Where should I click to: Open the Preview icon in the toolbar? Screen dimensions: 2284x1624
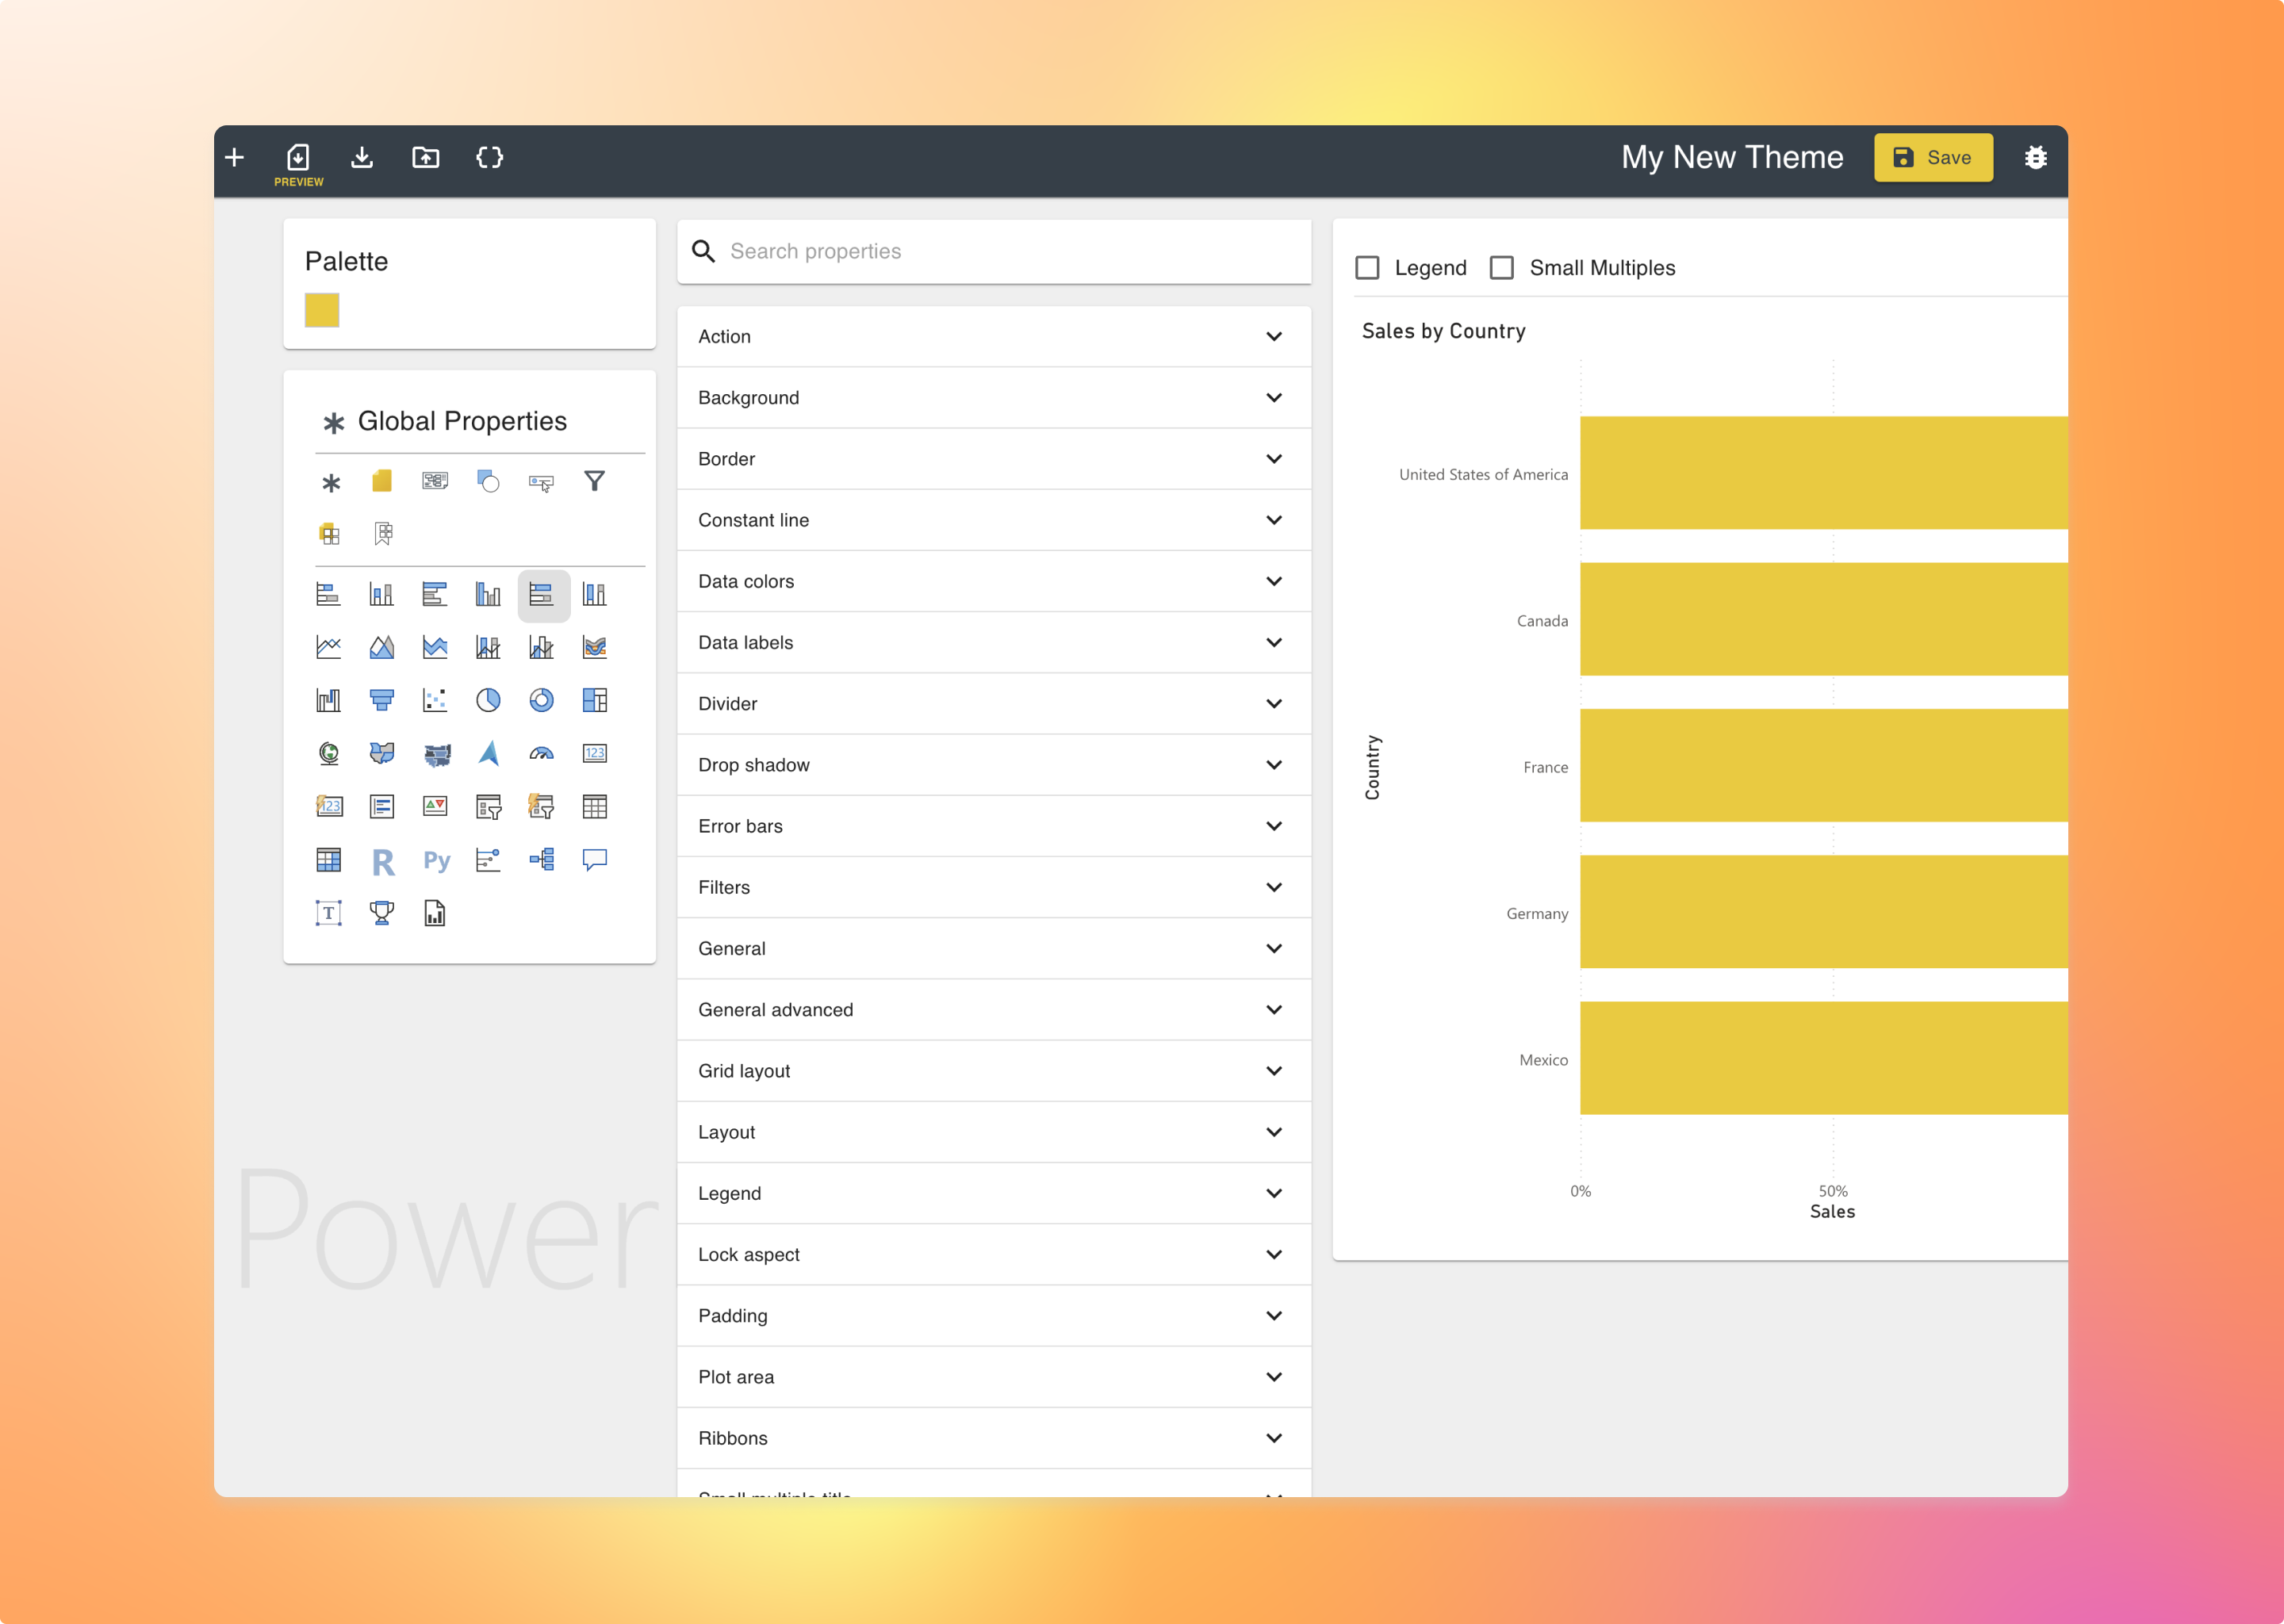(x=298, y=164)
